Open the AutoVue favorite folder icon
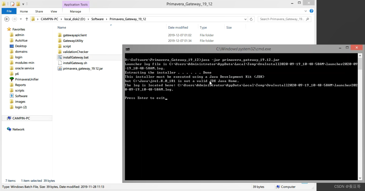The height and width of the screenshot is (191, 365). [12, 40]
